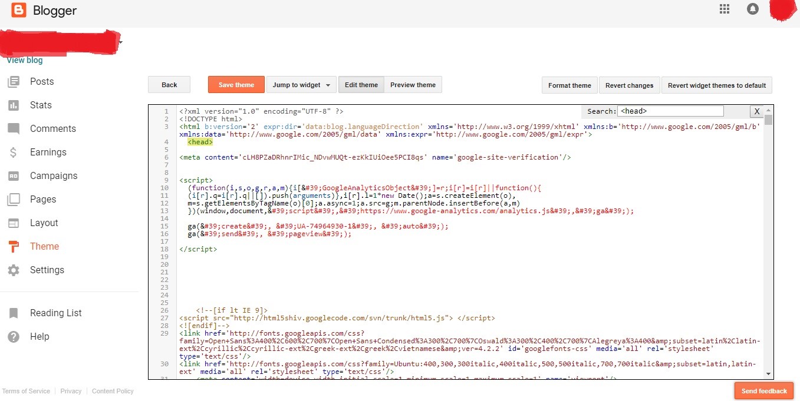Open Comments section
Viewport: 800px width, 401px height.
[x=53, y=129]
